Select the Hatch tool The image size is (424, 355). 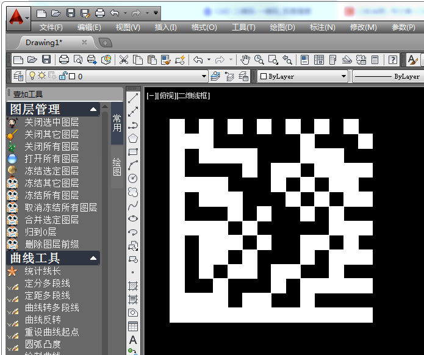click(133, 286)
